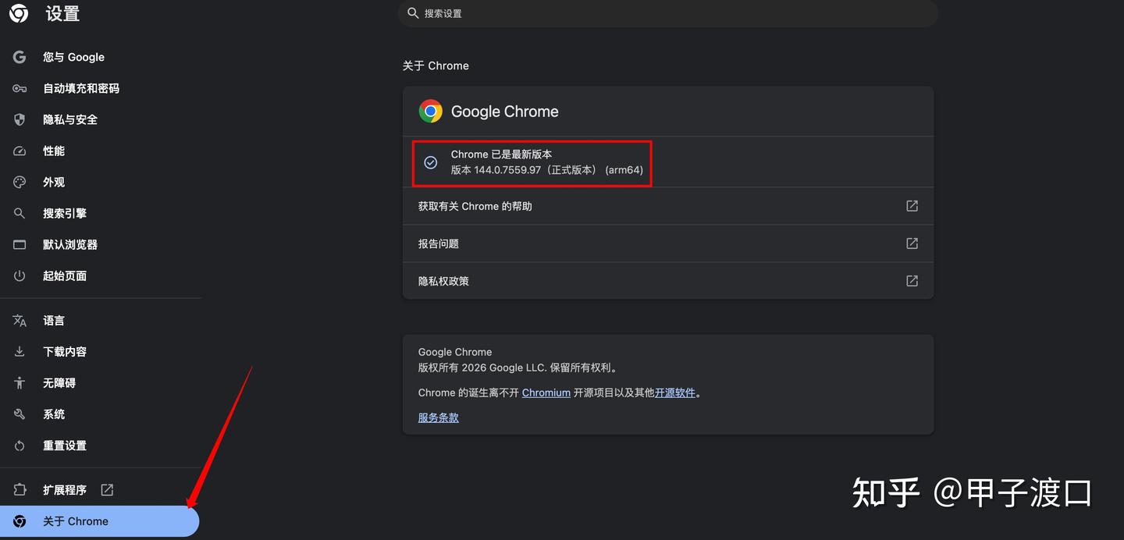Image resolution: width=1124 pixels, height=540 pixels.
Task: Click the reset icon for 重置设置
Action: 20,446
